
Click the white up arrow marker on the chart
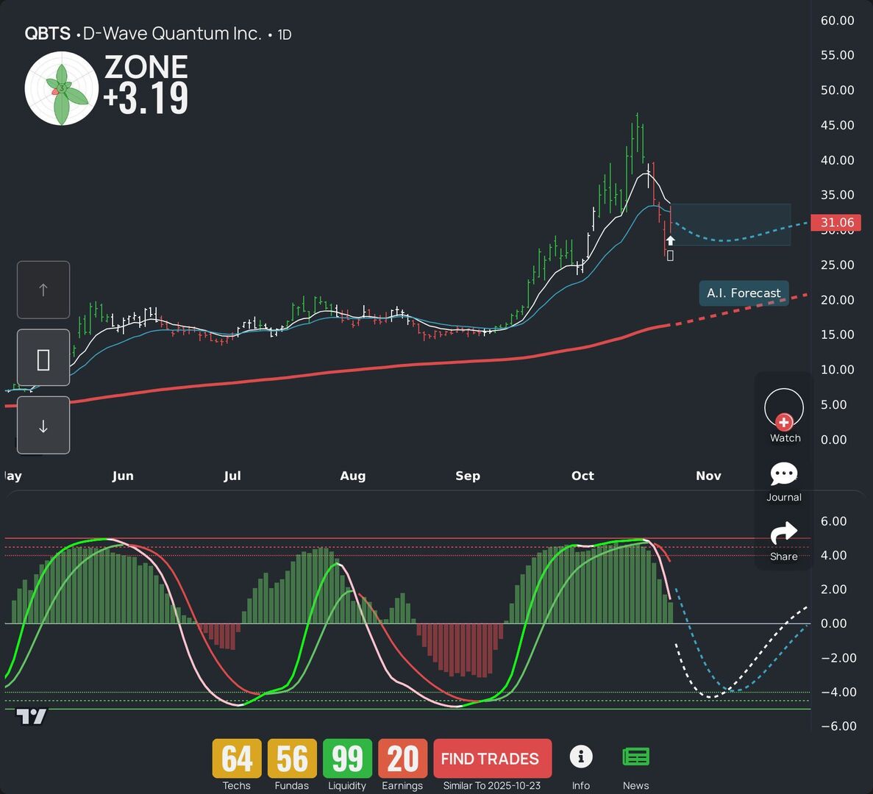click(x=670, y=240)
